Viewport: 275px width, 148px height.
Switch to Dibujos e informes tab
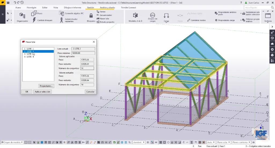pyautogui.click(x=73, y=8)
